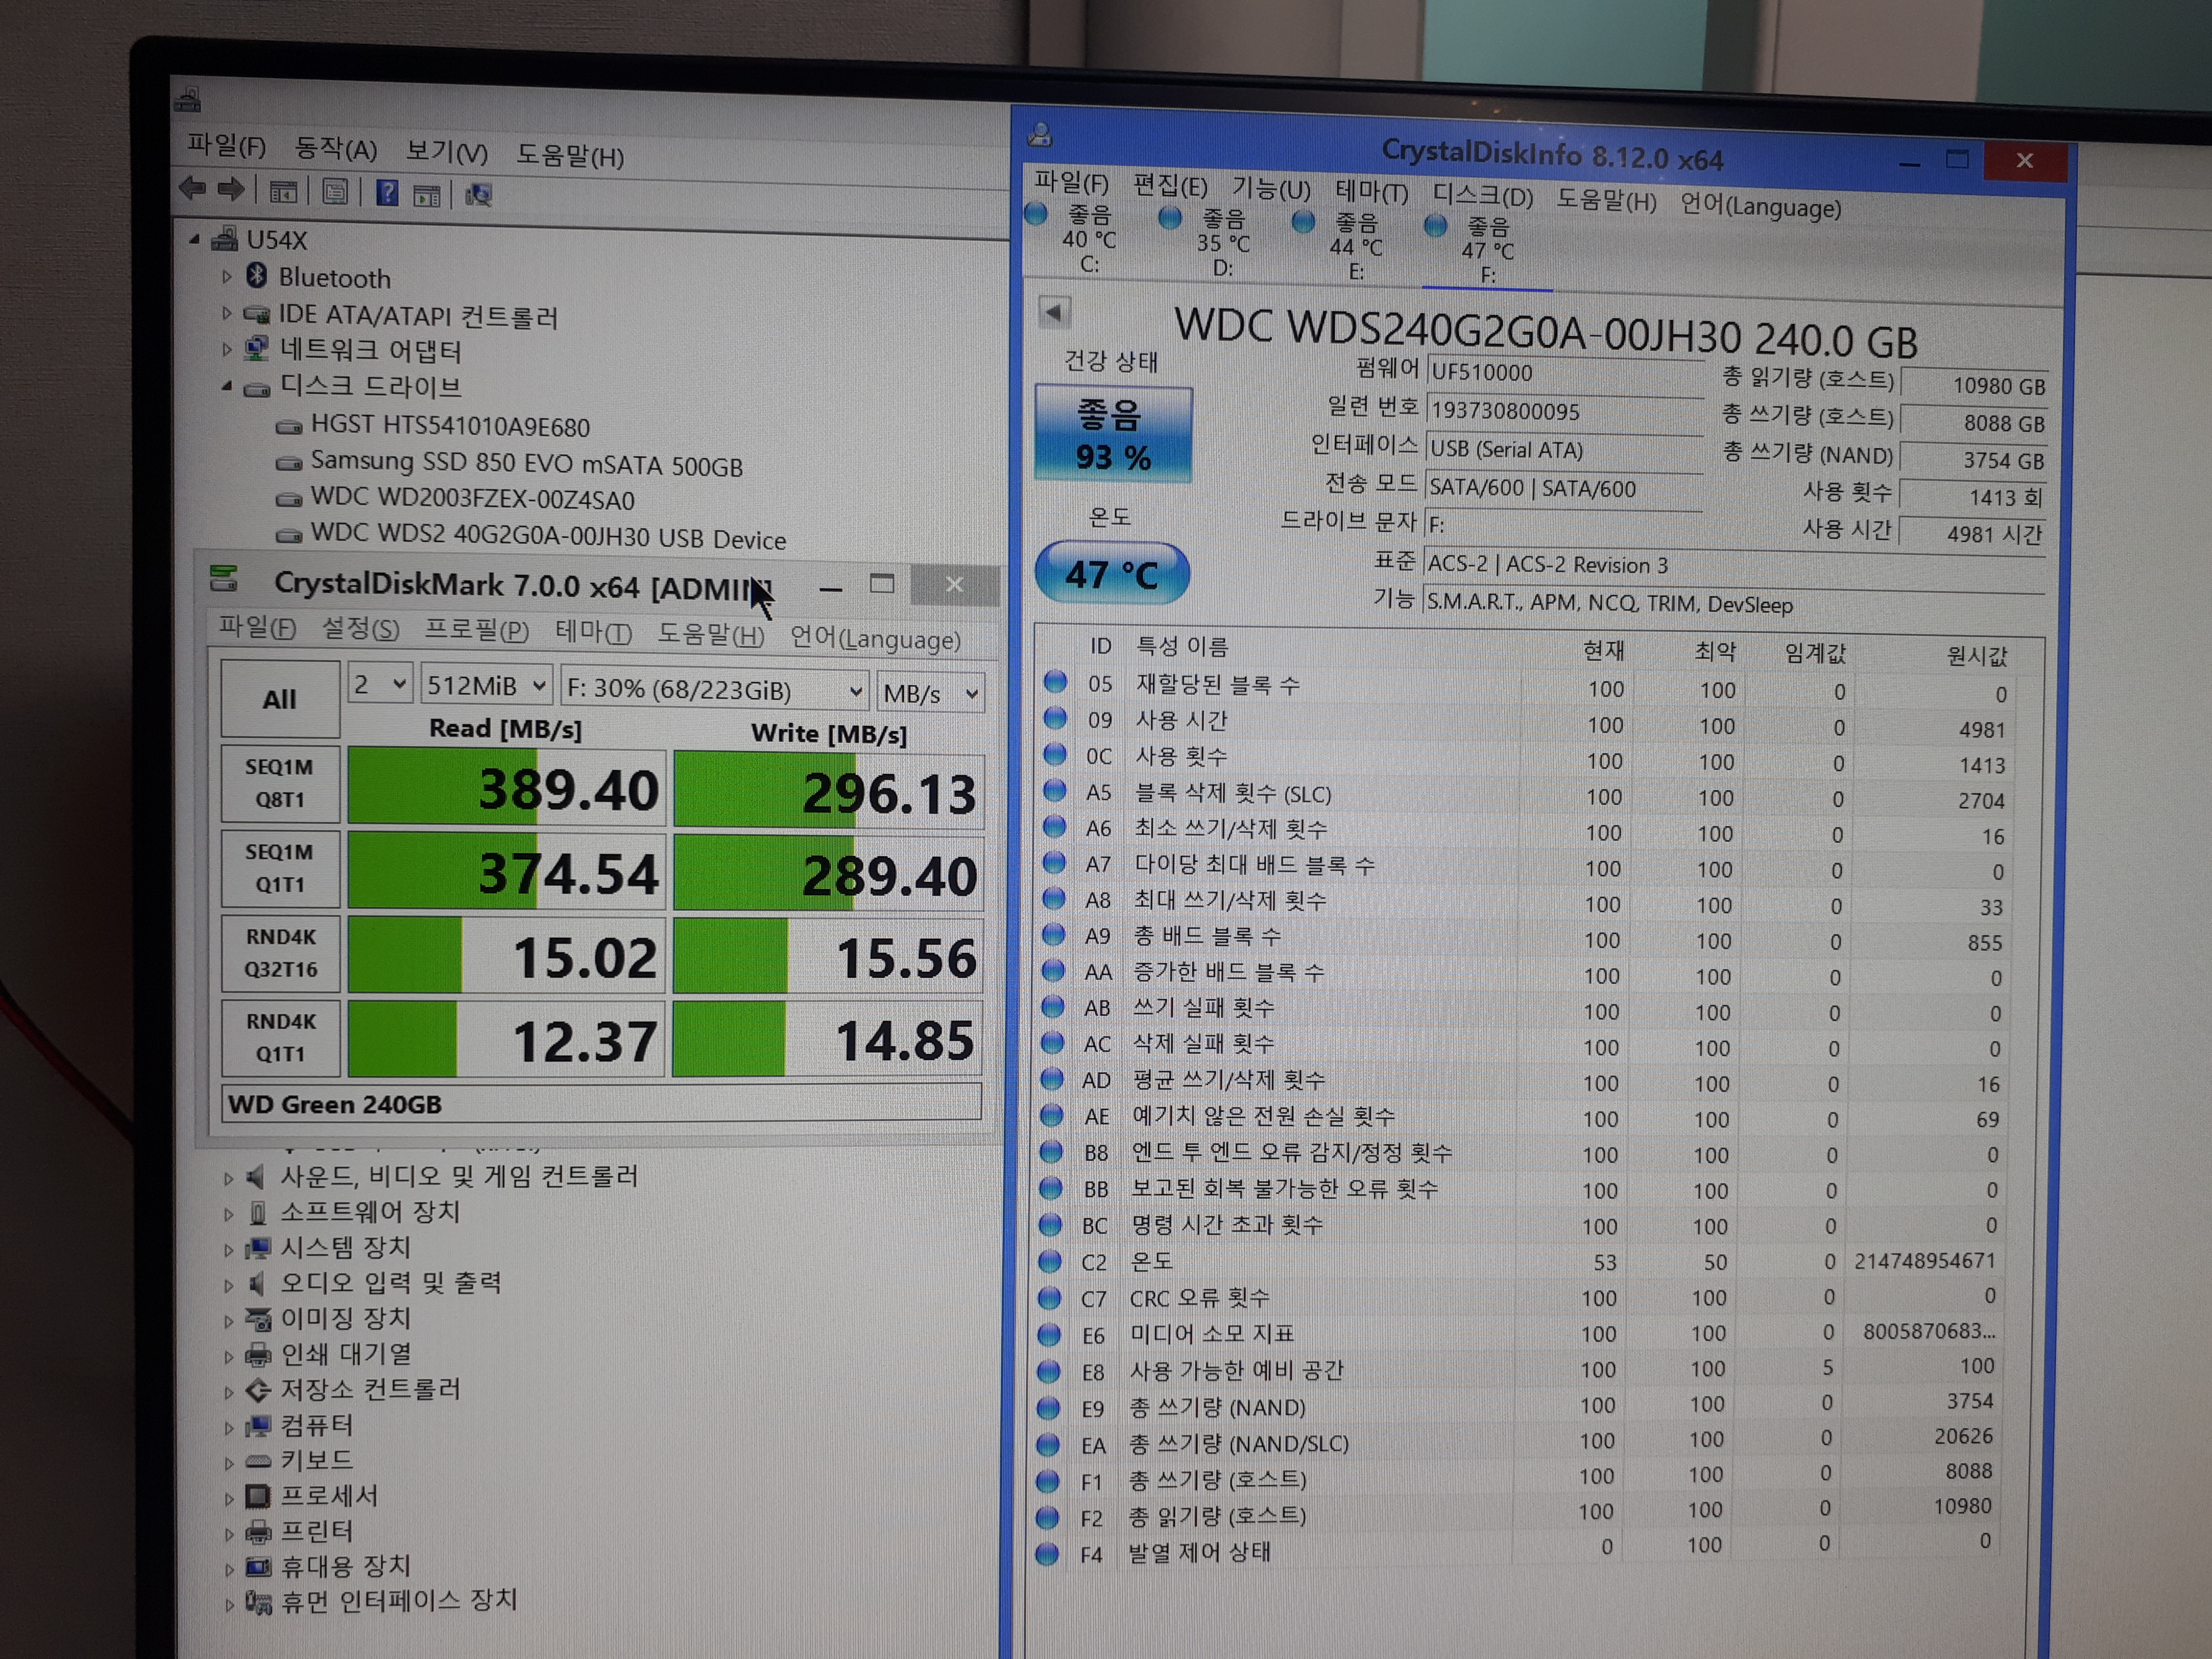Viewport: 2212px width, 1659px height.
Task: Click blue status icon for attribute A9
Action: tap(1053, 934)
